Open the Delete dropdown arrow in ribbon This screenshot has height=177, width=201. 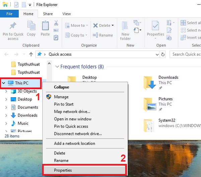pos(113,26)
